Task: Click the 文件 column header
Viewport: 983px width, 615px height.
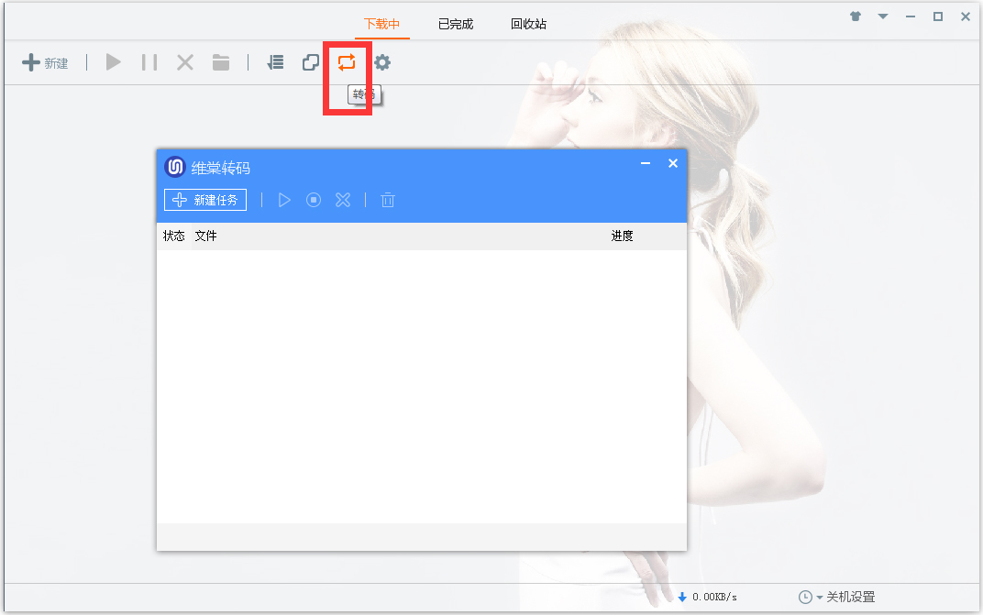Action: point(205,236)
